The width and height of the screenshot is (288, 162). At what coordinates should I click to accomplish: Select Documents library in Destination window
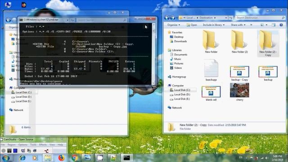tap(179, 54)
